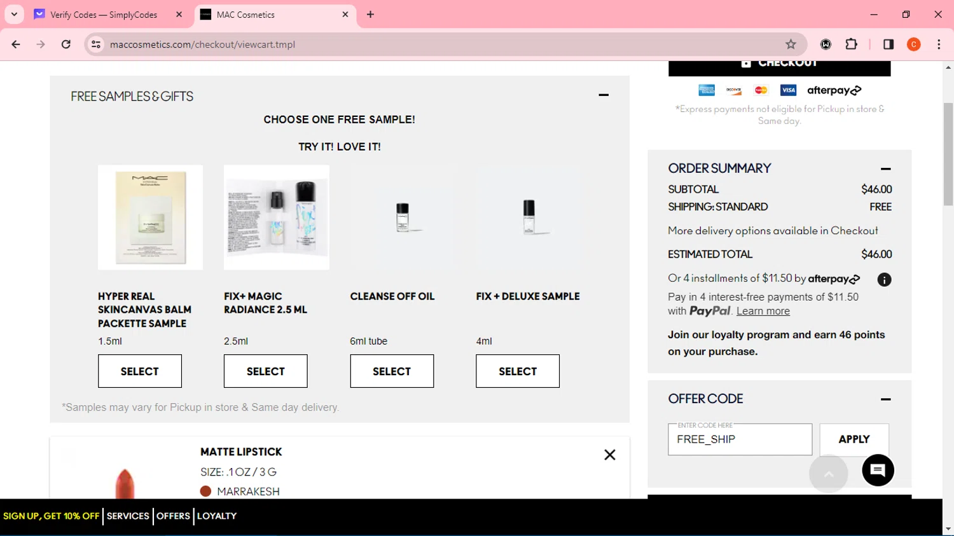The image size is (954, 536).
Task: Click the scrollbar down arrow
Action: point(948,529)
